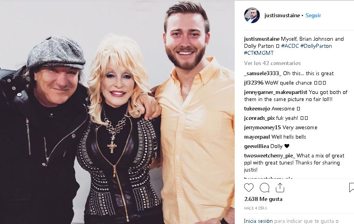Screen dimensions: 354x224
Task: Save post with the bookmark icon
Action: coord(352,188)
